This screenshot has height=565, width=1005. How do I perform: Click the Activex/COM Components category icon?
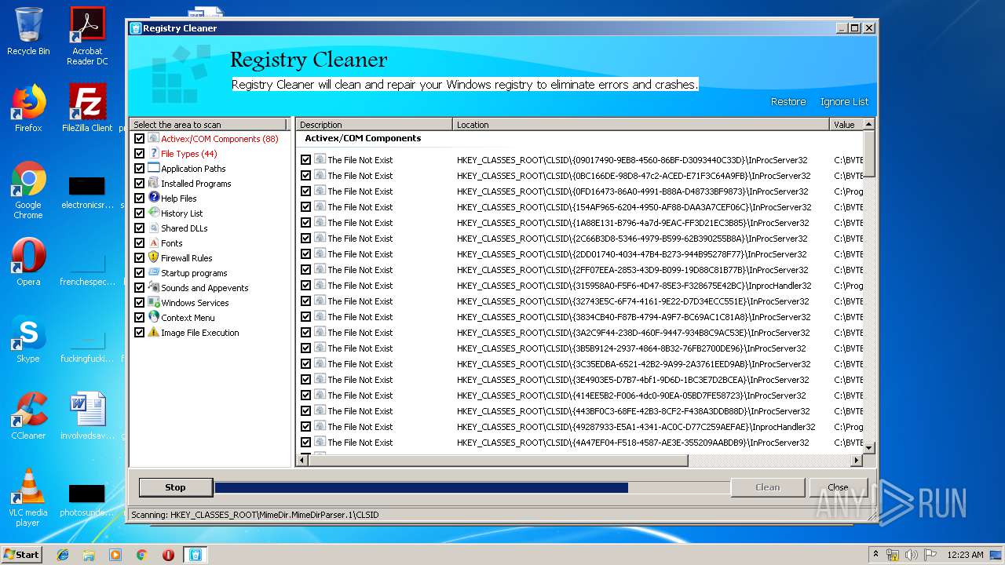point(154,138)
